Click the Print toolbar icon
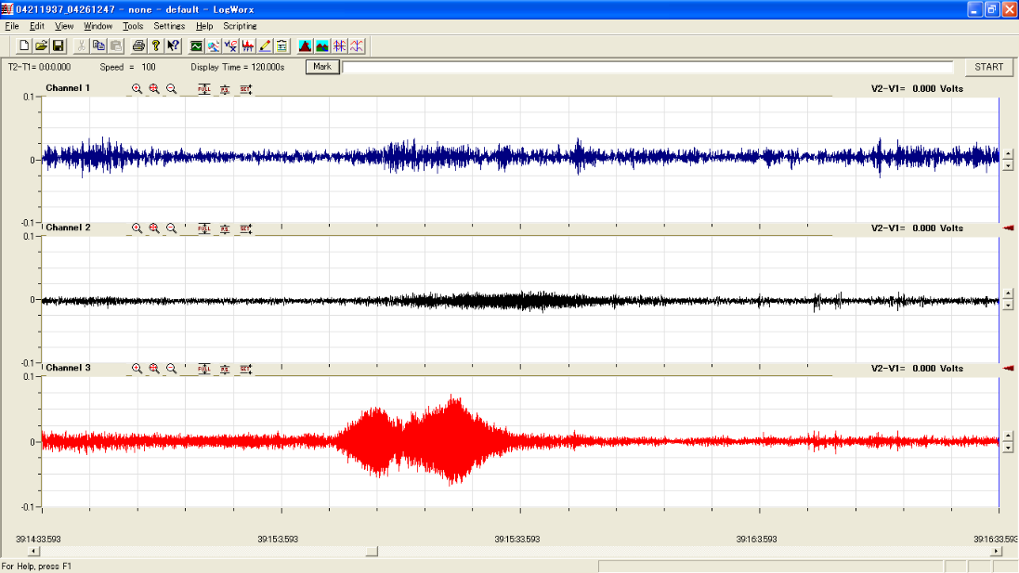The image size is (1019, 573). click(138, 46)
